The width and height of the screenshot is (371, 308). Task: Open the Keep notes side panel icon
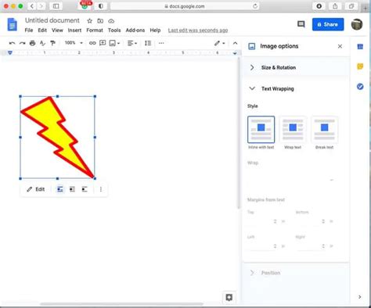[x=360, y=66]
